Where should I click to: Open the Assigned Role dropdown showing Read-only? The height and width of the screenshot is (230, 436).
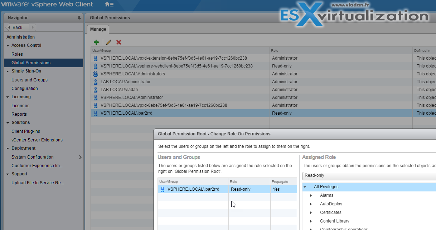369,176
